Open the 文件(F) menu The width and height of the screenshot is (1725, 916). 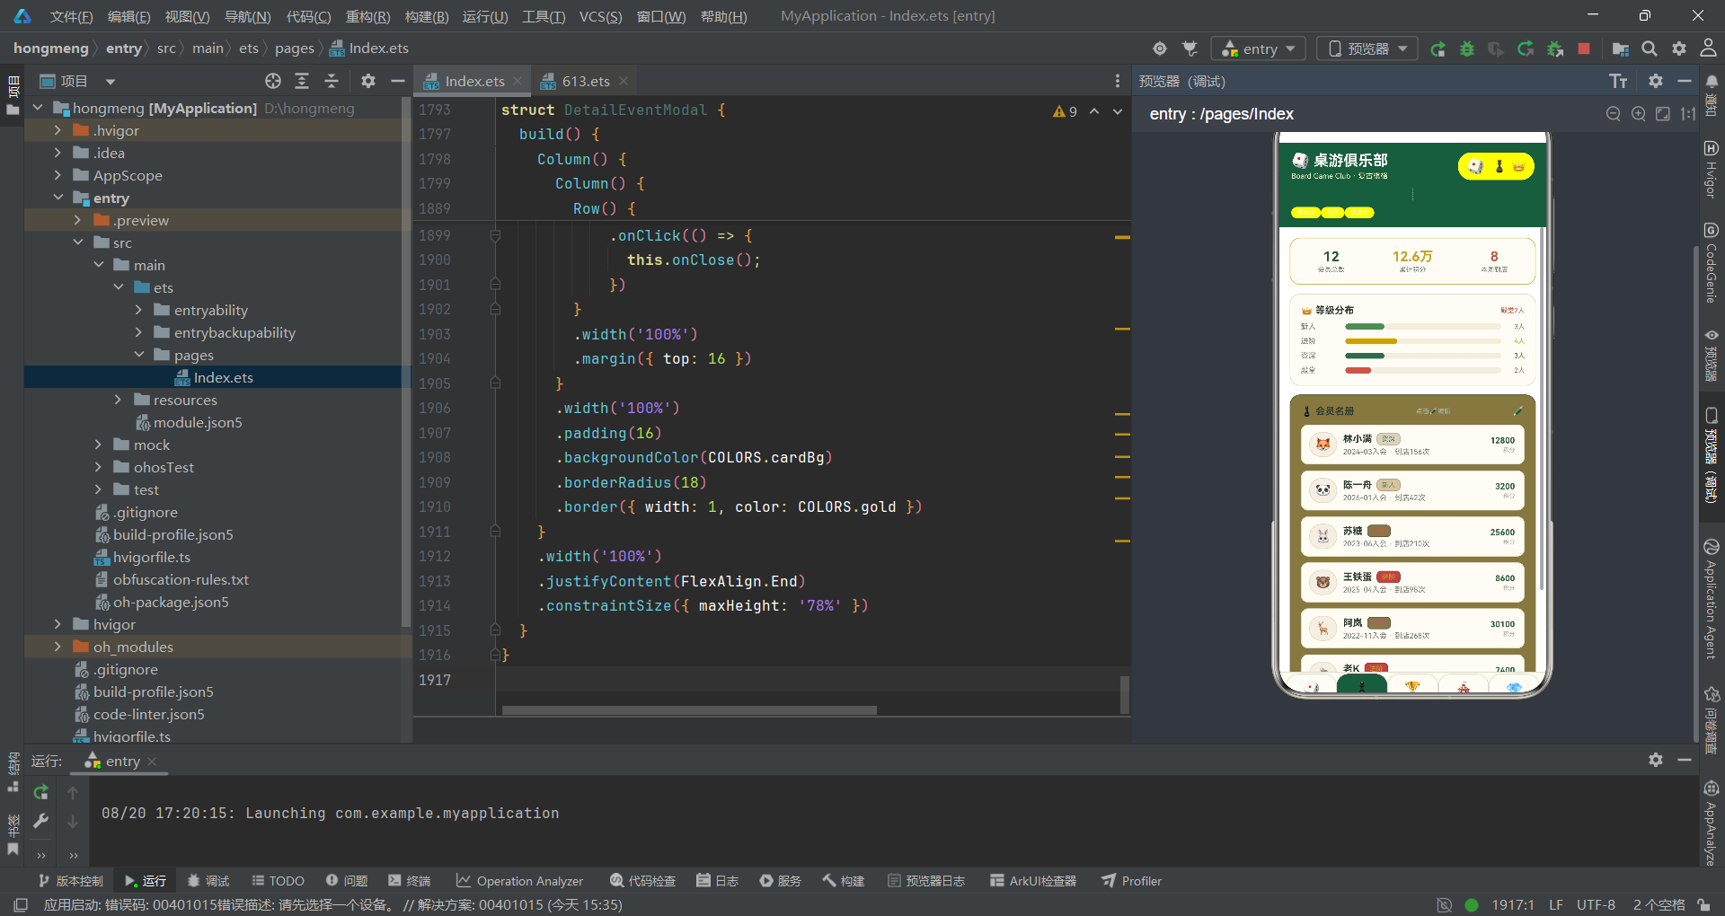[x=71, y=16]
